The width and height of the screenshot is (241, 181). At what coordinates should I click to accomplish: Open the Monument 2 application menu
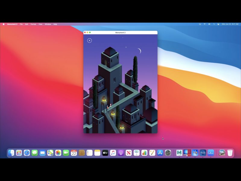12,24
